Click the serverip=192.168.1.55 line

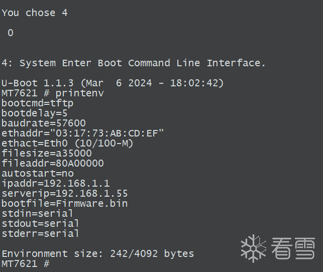coord(65,194)
